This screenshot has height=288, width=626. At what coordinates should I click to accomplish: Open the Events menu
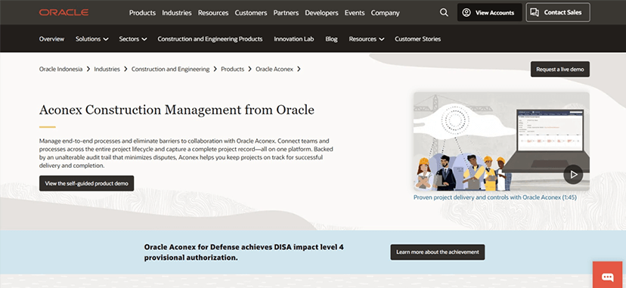355,13
